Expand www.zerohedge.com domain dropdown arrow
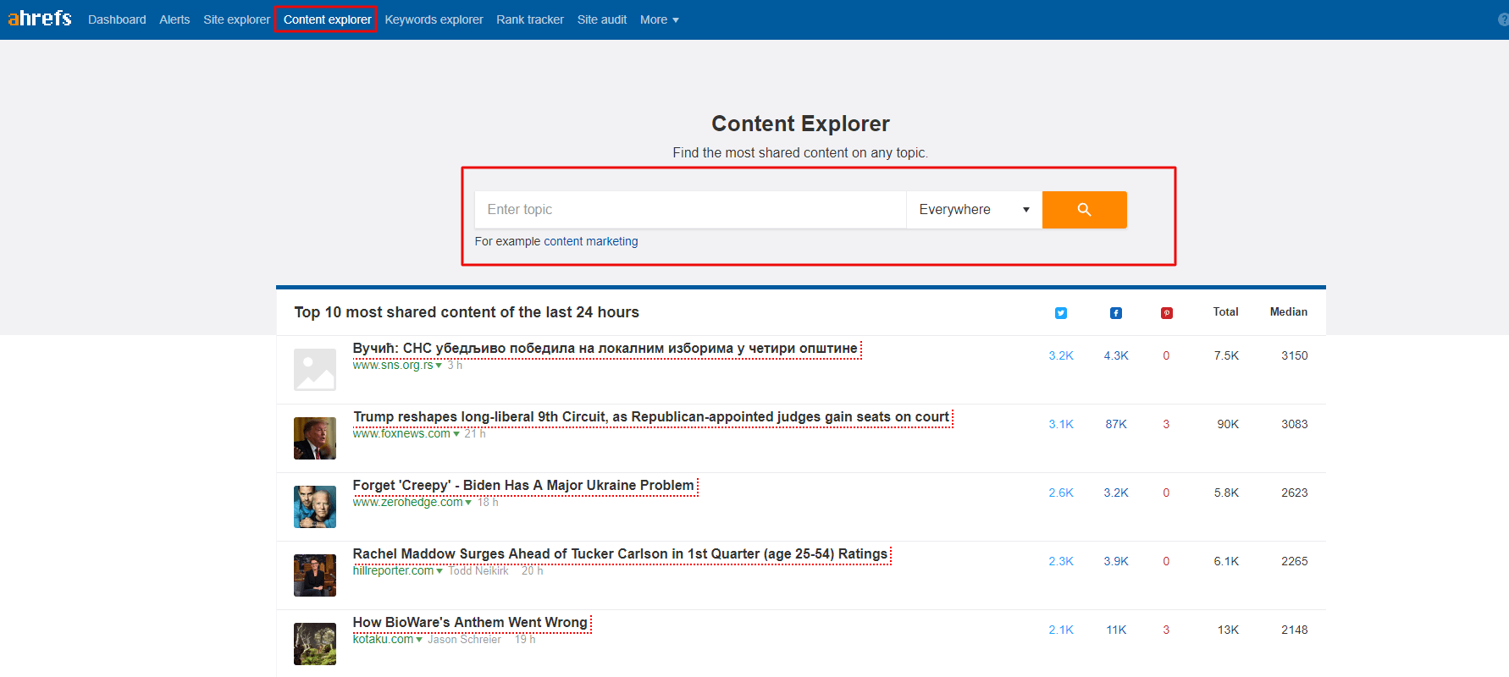 tap(468, 503)
